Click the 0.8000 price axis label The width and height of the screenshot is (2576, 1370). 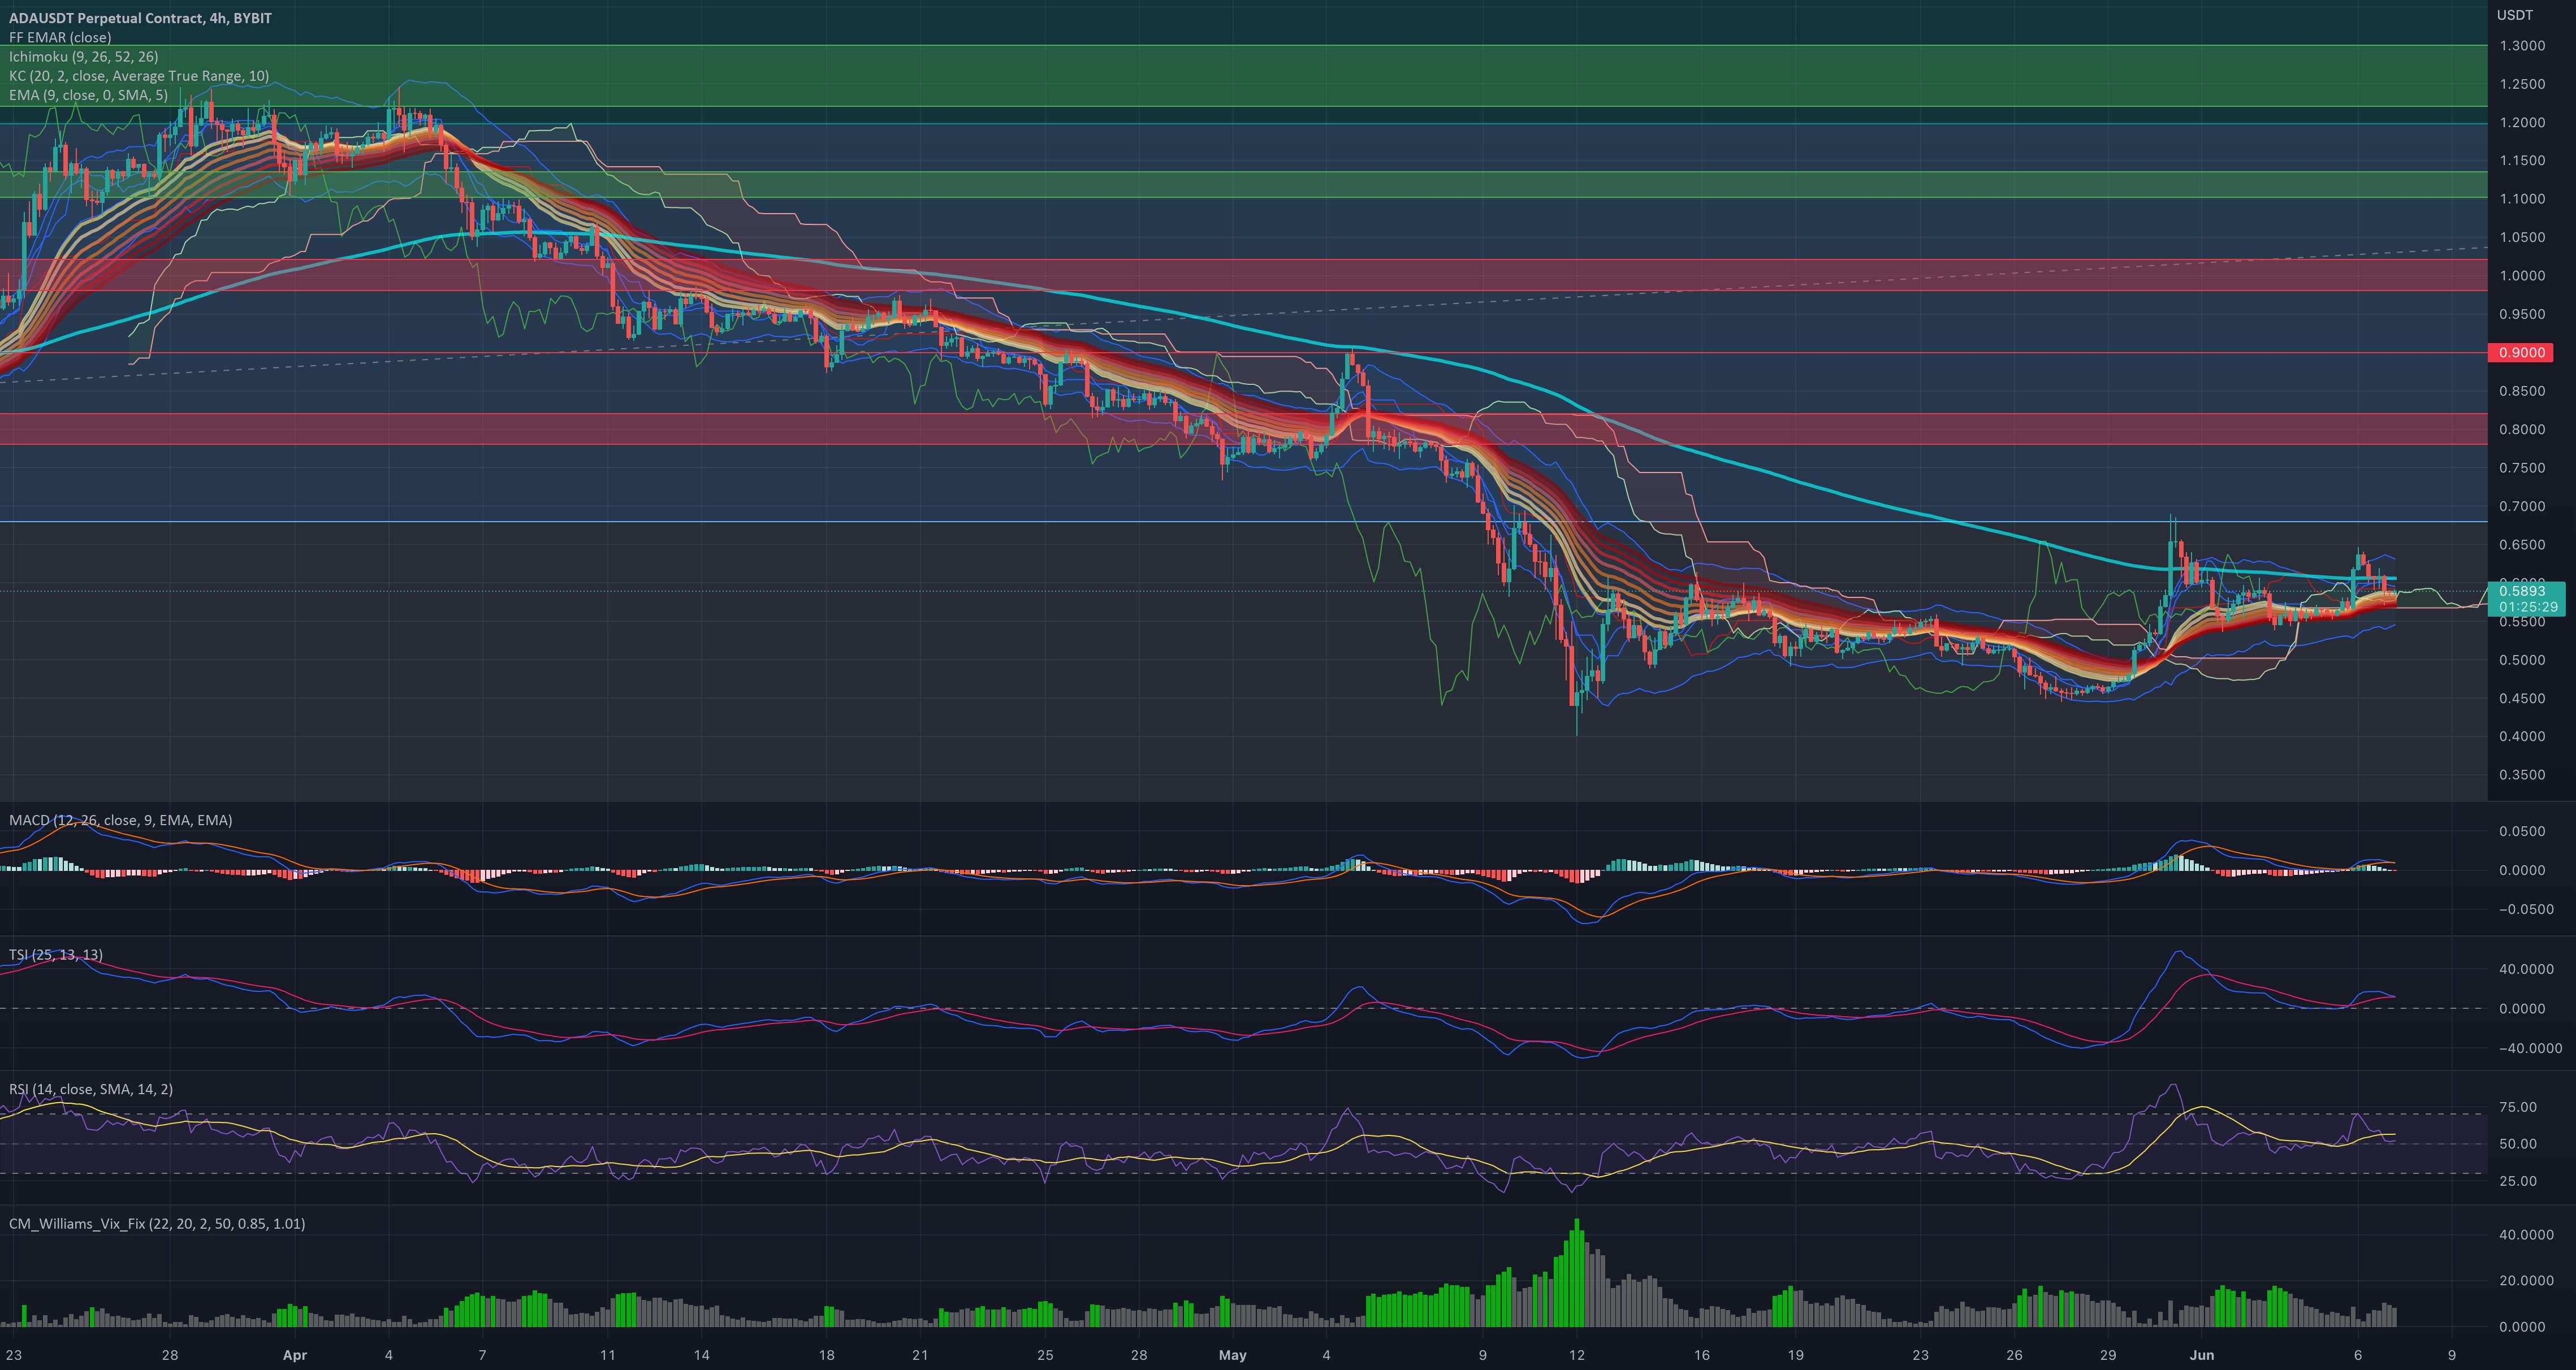[x=2522, y=430]
